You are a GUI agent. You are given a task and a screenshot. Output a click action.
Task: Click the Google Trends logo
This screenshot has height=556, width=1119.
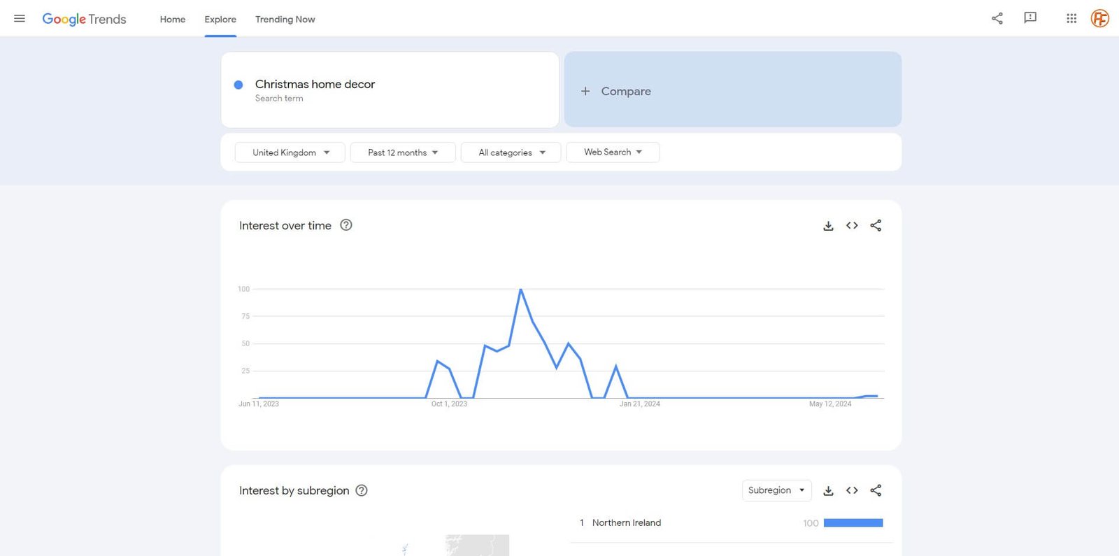point(84,19)
